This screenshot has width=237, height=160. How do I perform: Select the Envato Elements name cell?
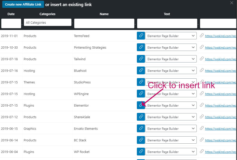point(86,129)
